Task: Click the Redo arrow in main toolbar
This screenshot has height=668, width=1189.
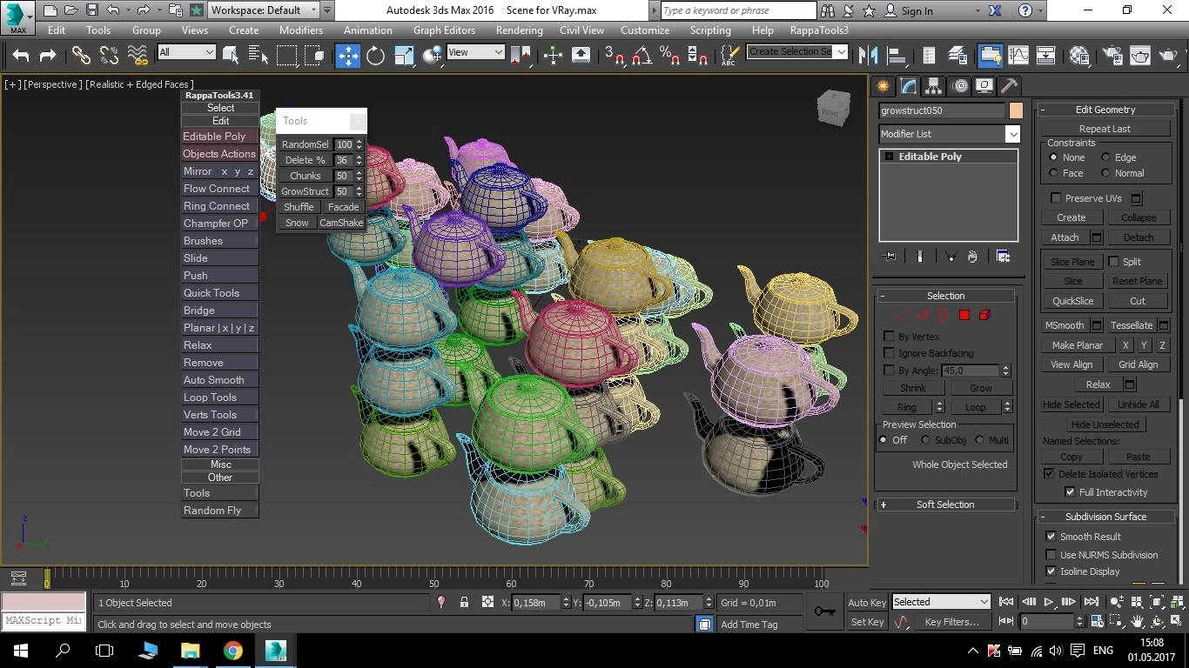Action: [x=48, y=55]
